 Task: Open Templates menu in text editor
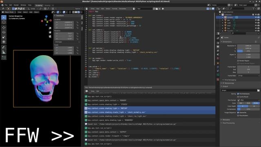click(122, 9)
